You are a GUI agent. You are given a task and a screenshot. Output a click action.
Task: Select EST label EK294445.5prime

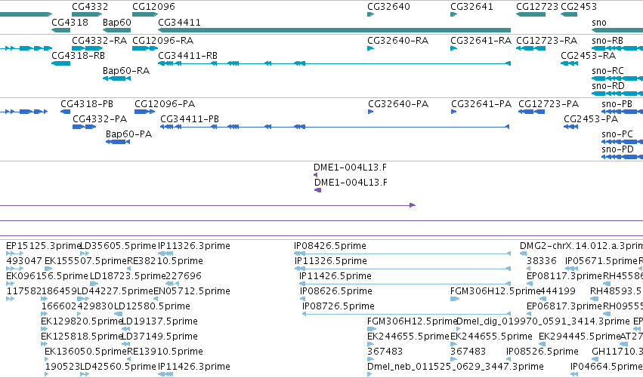point(580,337)
